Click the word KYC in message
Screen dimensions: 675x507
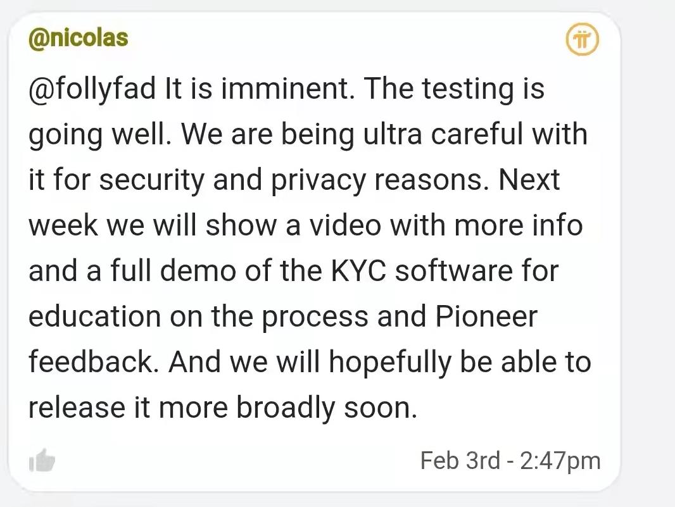[359, 270]
